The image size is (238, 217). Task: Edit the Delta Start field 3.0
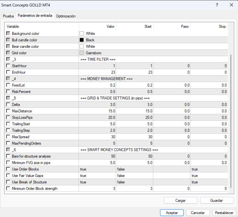pos(135,105)
